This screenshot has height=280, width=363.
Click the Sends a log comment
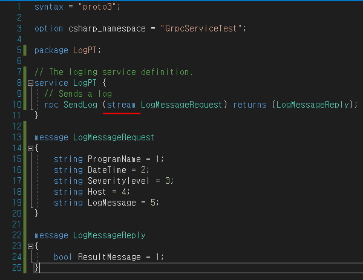(x=78, y=94)
